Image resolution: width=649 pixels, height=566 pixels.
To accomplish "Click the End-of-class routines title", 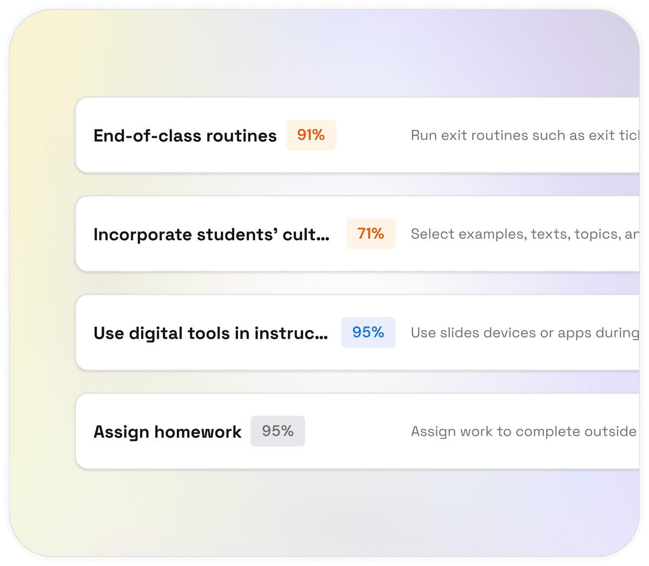I will click(185, 135).
